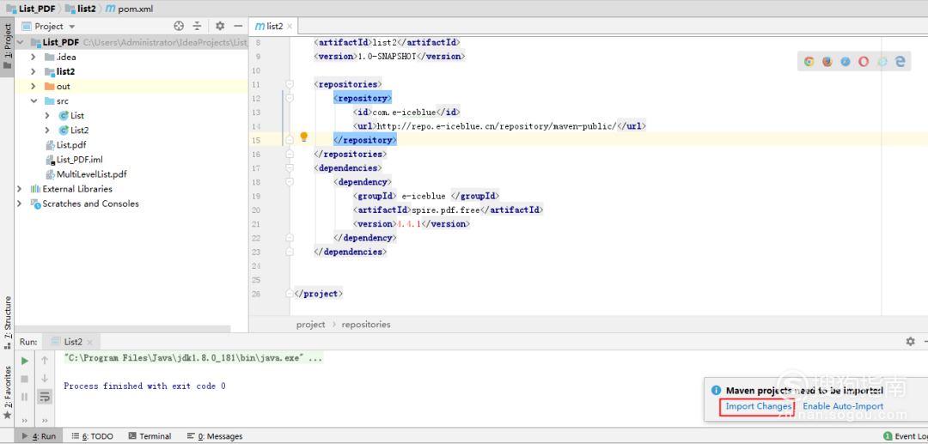Click the yellow light bulb intention icon
Screen dimensions: 928x444
303,137
